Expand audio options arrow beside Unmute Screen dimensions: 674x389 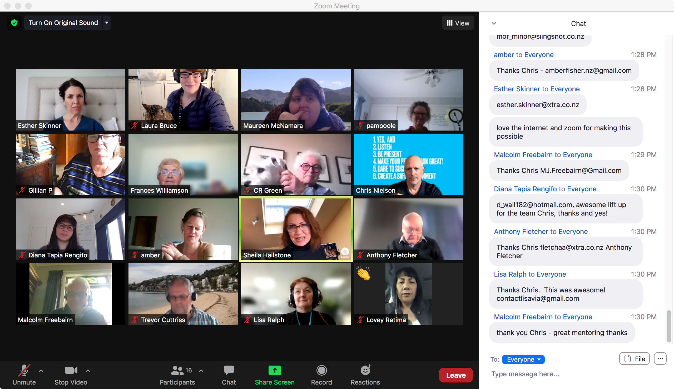[41, 371]
